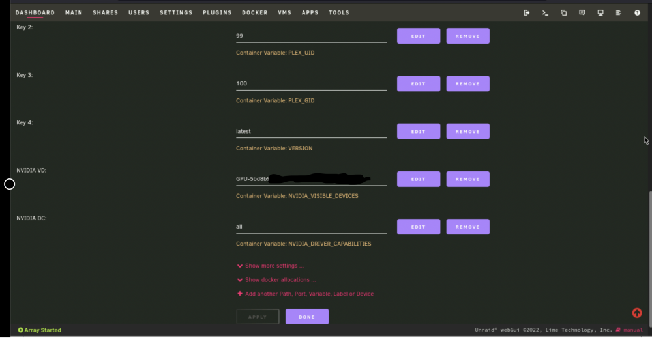Viewport: 652px width, 340px height.
Task: Go to the Main tab
Action: pos(74,13)
